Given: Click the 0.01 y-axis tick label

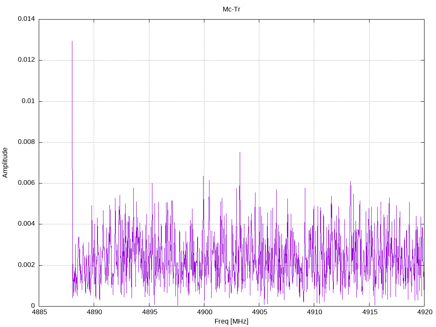Looking at the screenshot, I should pos(28,101).
